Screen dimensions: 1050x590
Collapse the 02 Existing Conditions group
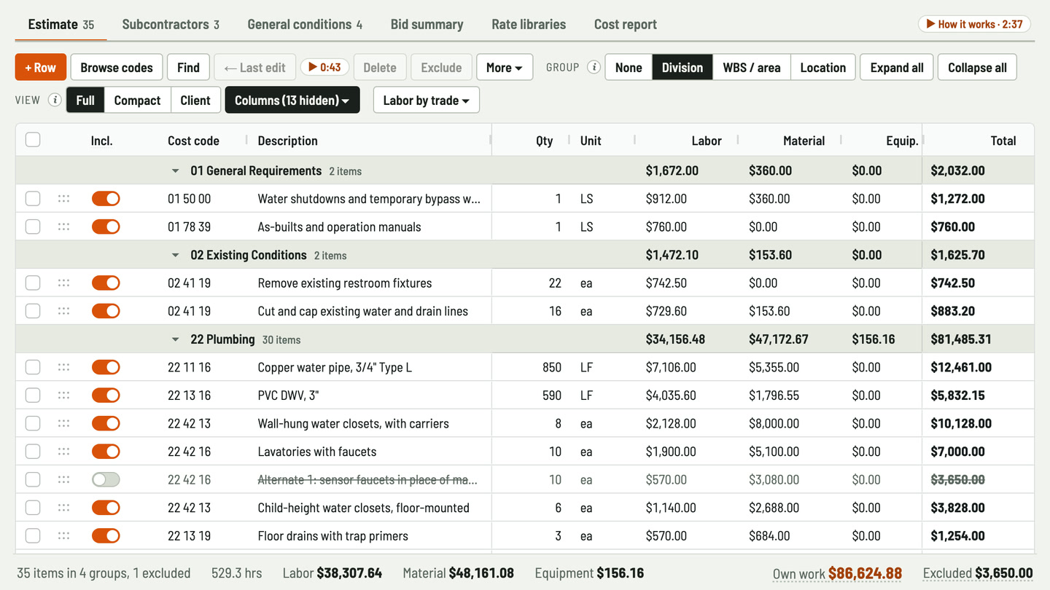click(x=175, y=255)
